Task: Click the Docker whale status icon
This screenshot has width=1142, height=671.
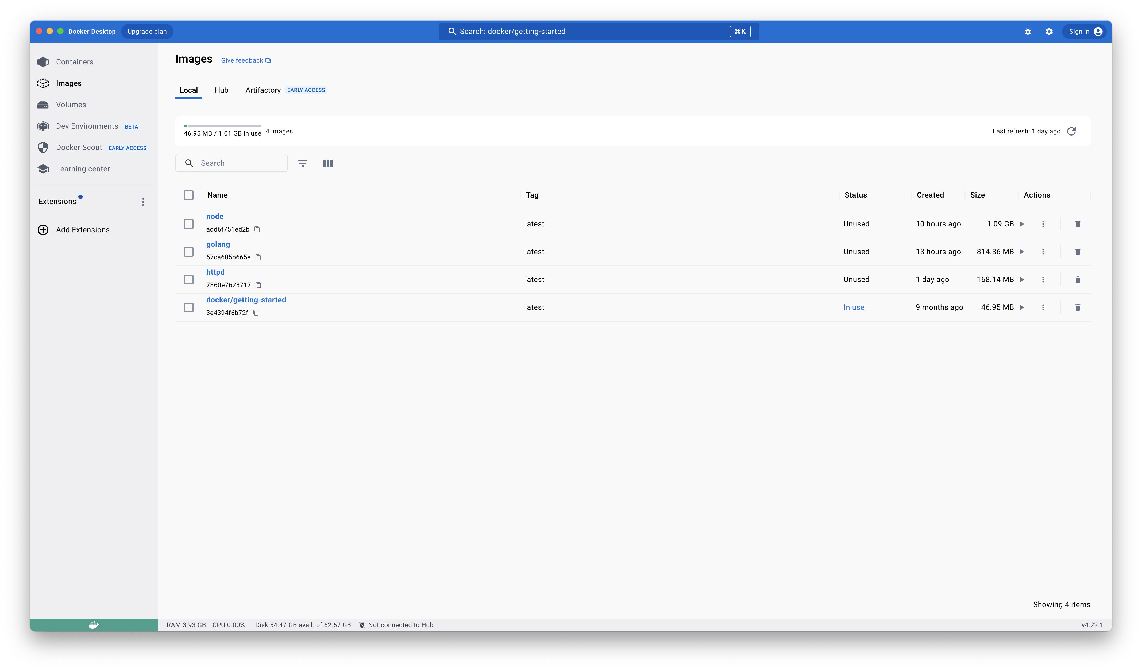Action: tap(94, 625)
